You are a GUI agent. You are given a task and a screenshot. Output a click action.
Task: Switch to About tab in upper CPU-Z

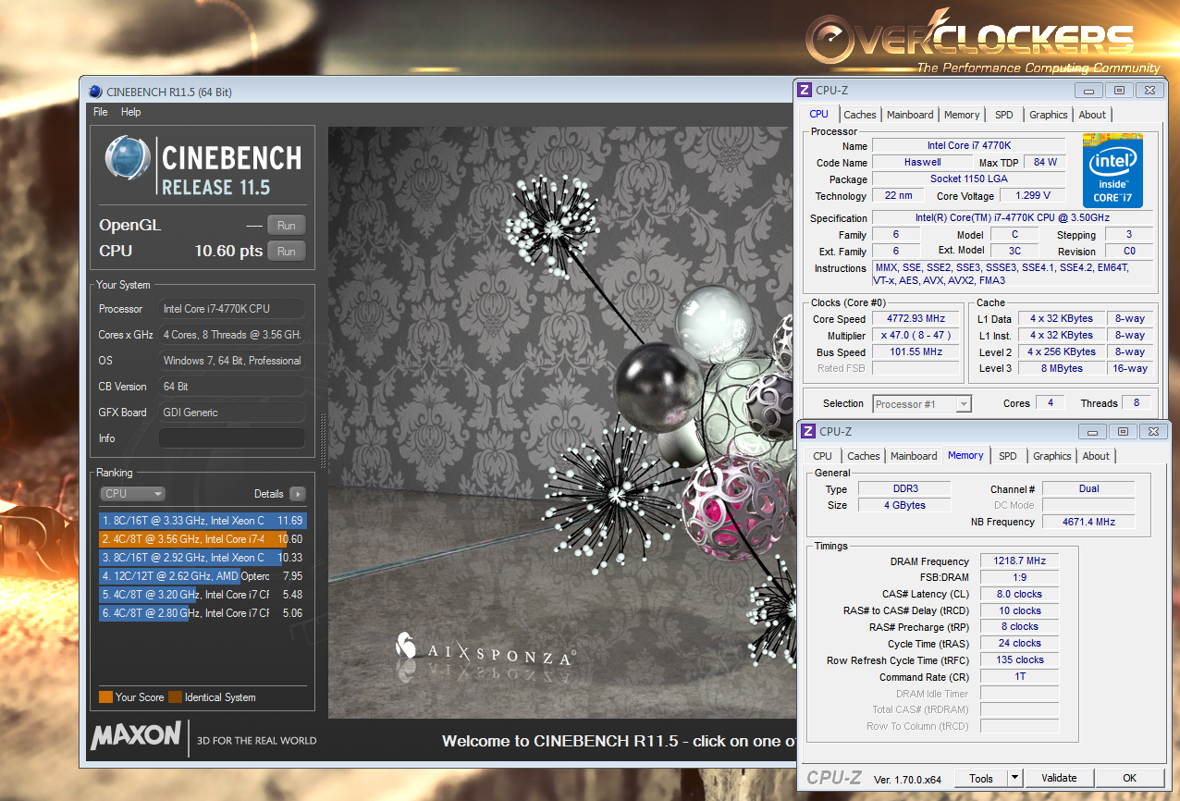1092,115
